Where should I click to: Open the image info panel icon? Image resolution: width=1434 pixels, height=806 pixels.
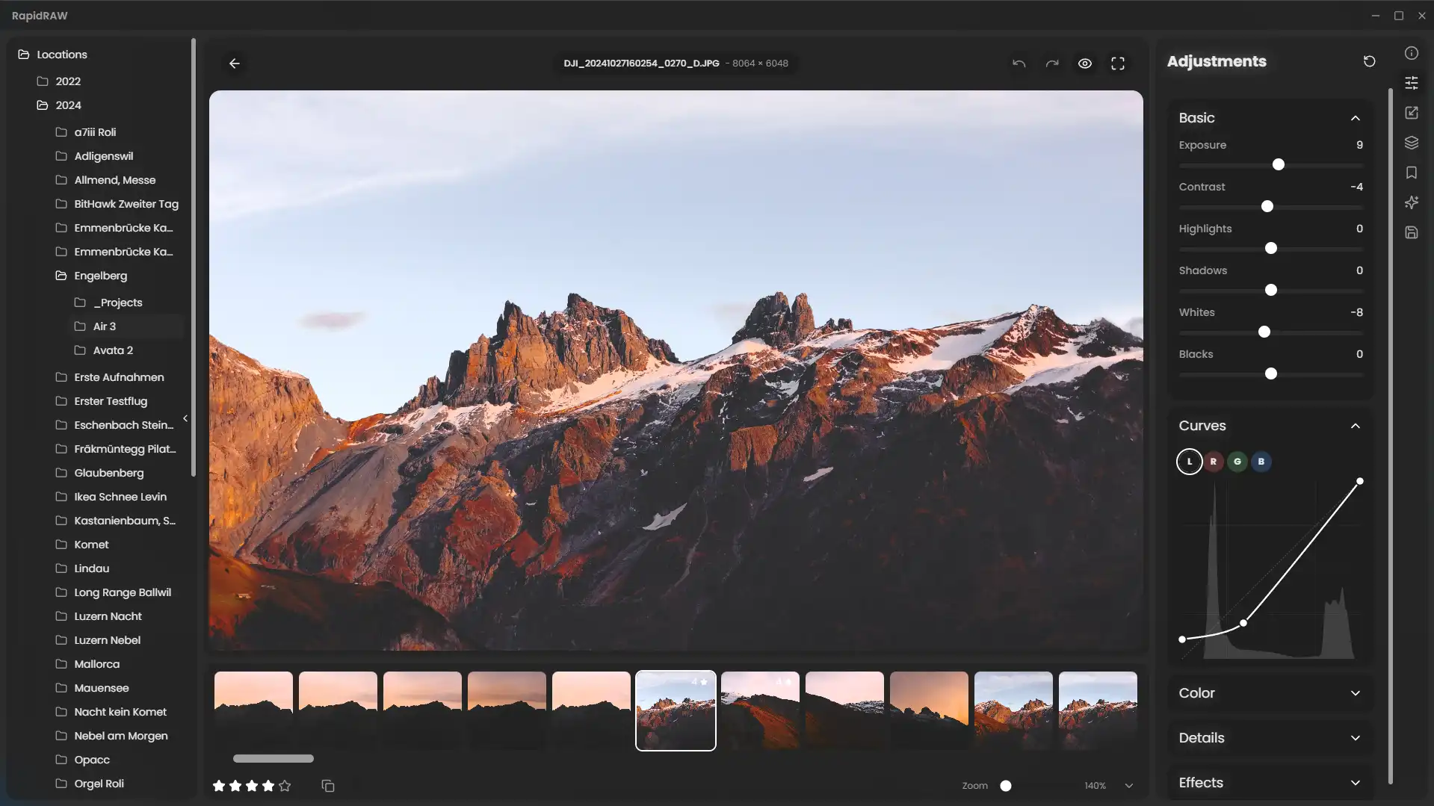(1412, 53)
